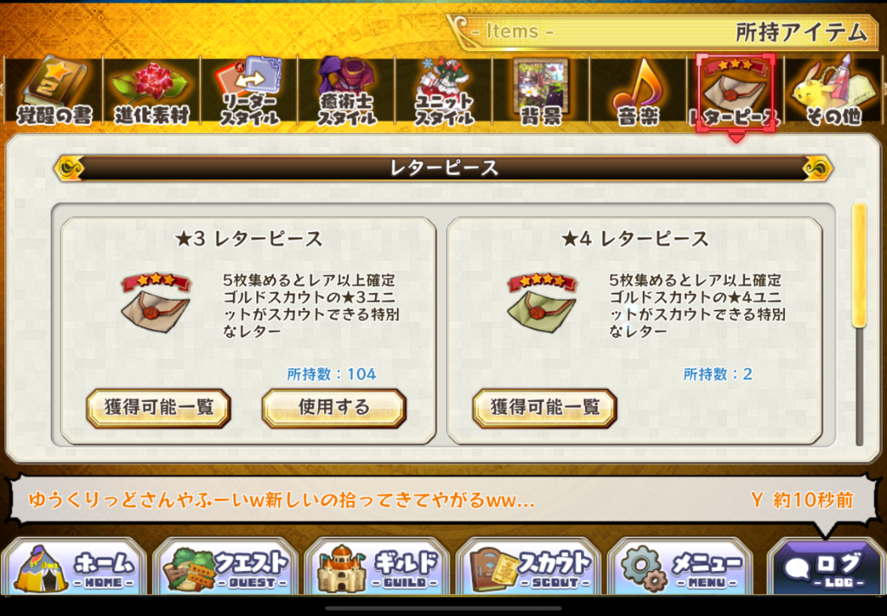Go to the ホーム home screen
Screen dimensions: 887x616
pyautogui.click(x=74, y=567)
